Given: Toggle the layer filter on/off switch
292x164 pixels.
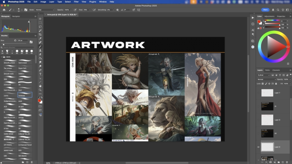Looking at the screenshot, I should tap(290, 75).
